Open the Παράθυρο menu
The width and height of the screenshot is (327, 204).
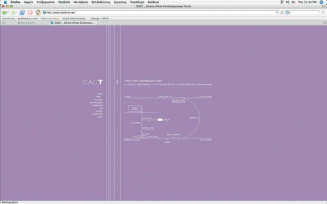pos(137,2)
